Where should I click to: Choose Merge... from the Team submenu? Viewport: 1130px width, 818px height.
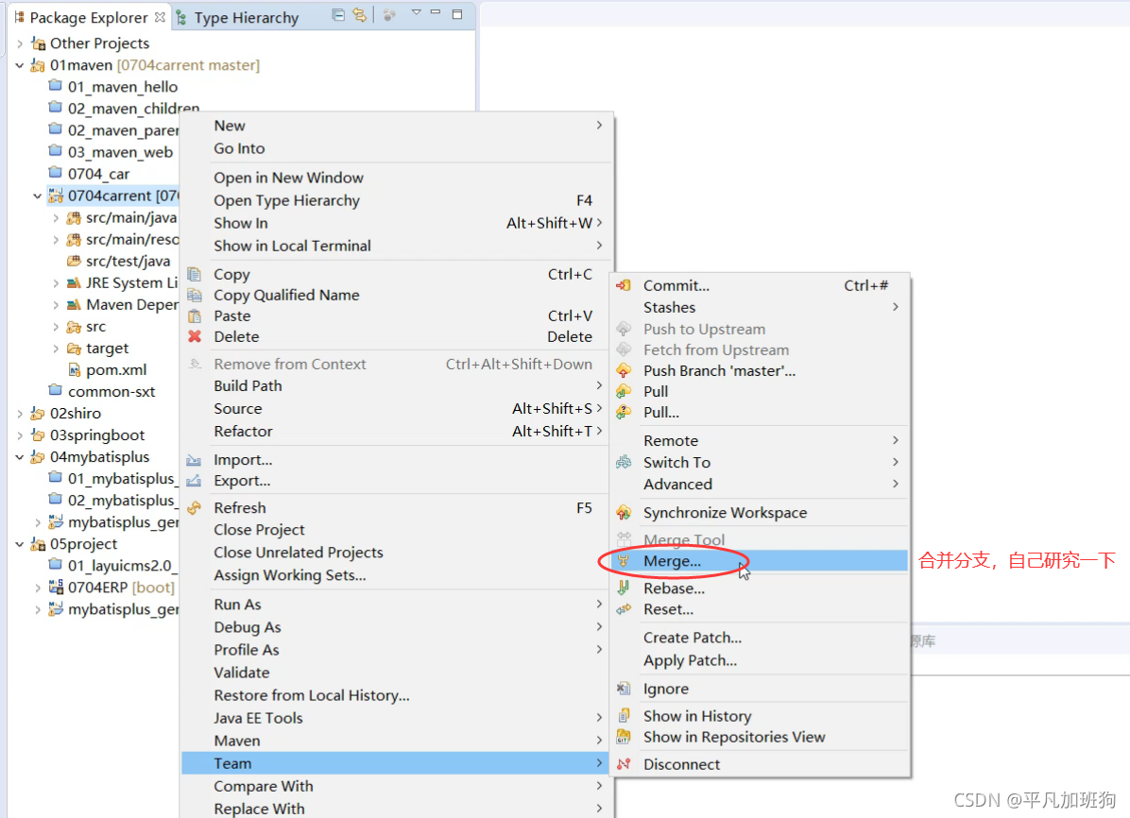coord(759,561)
